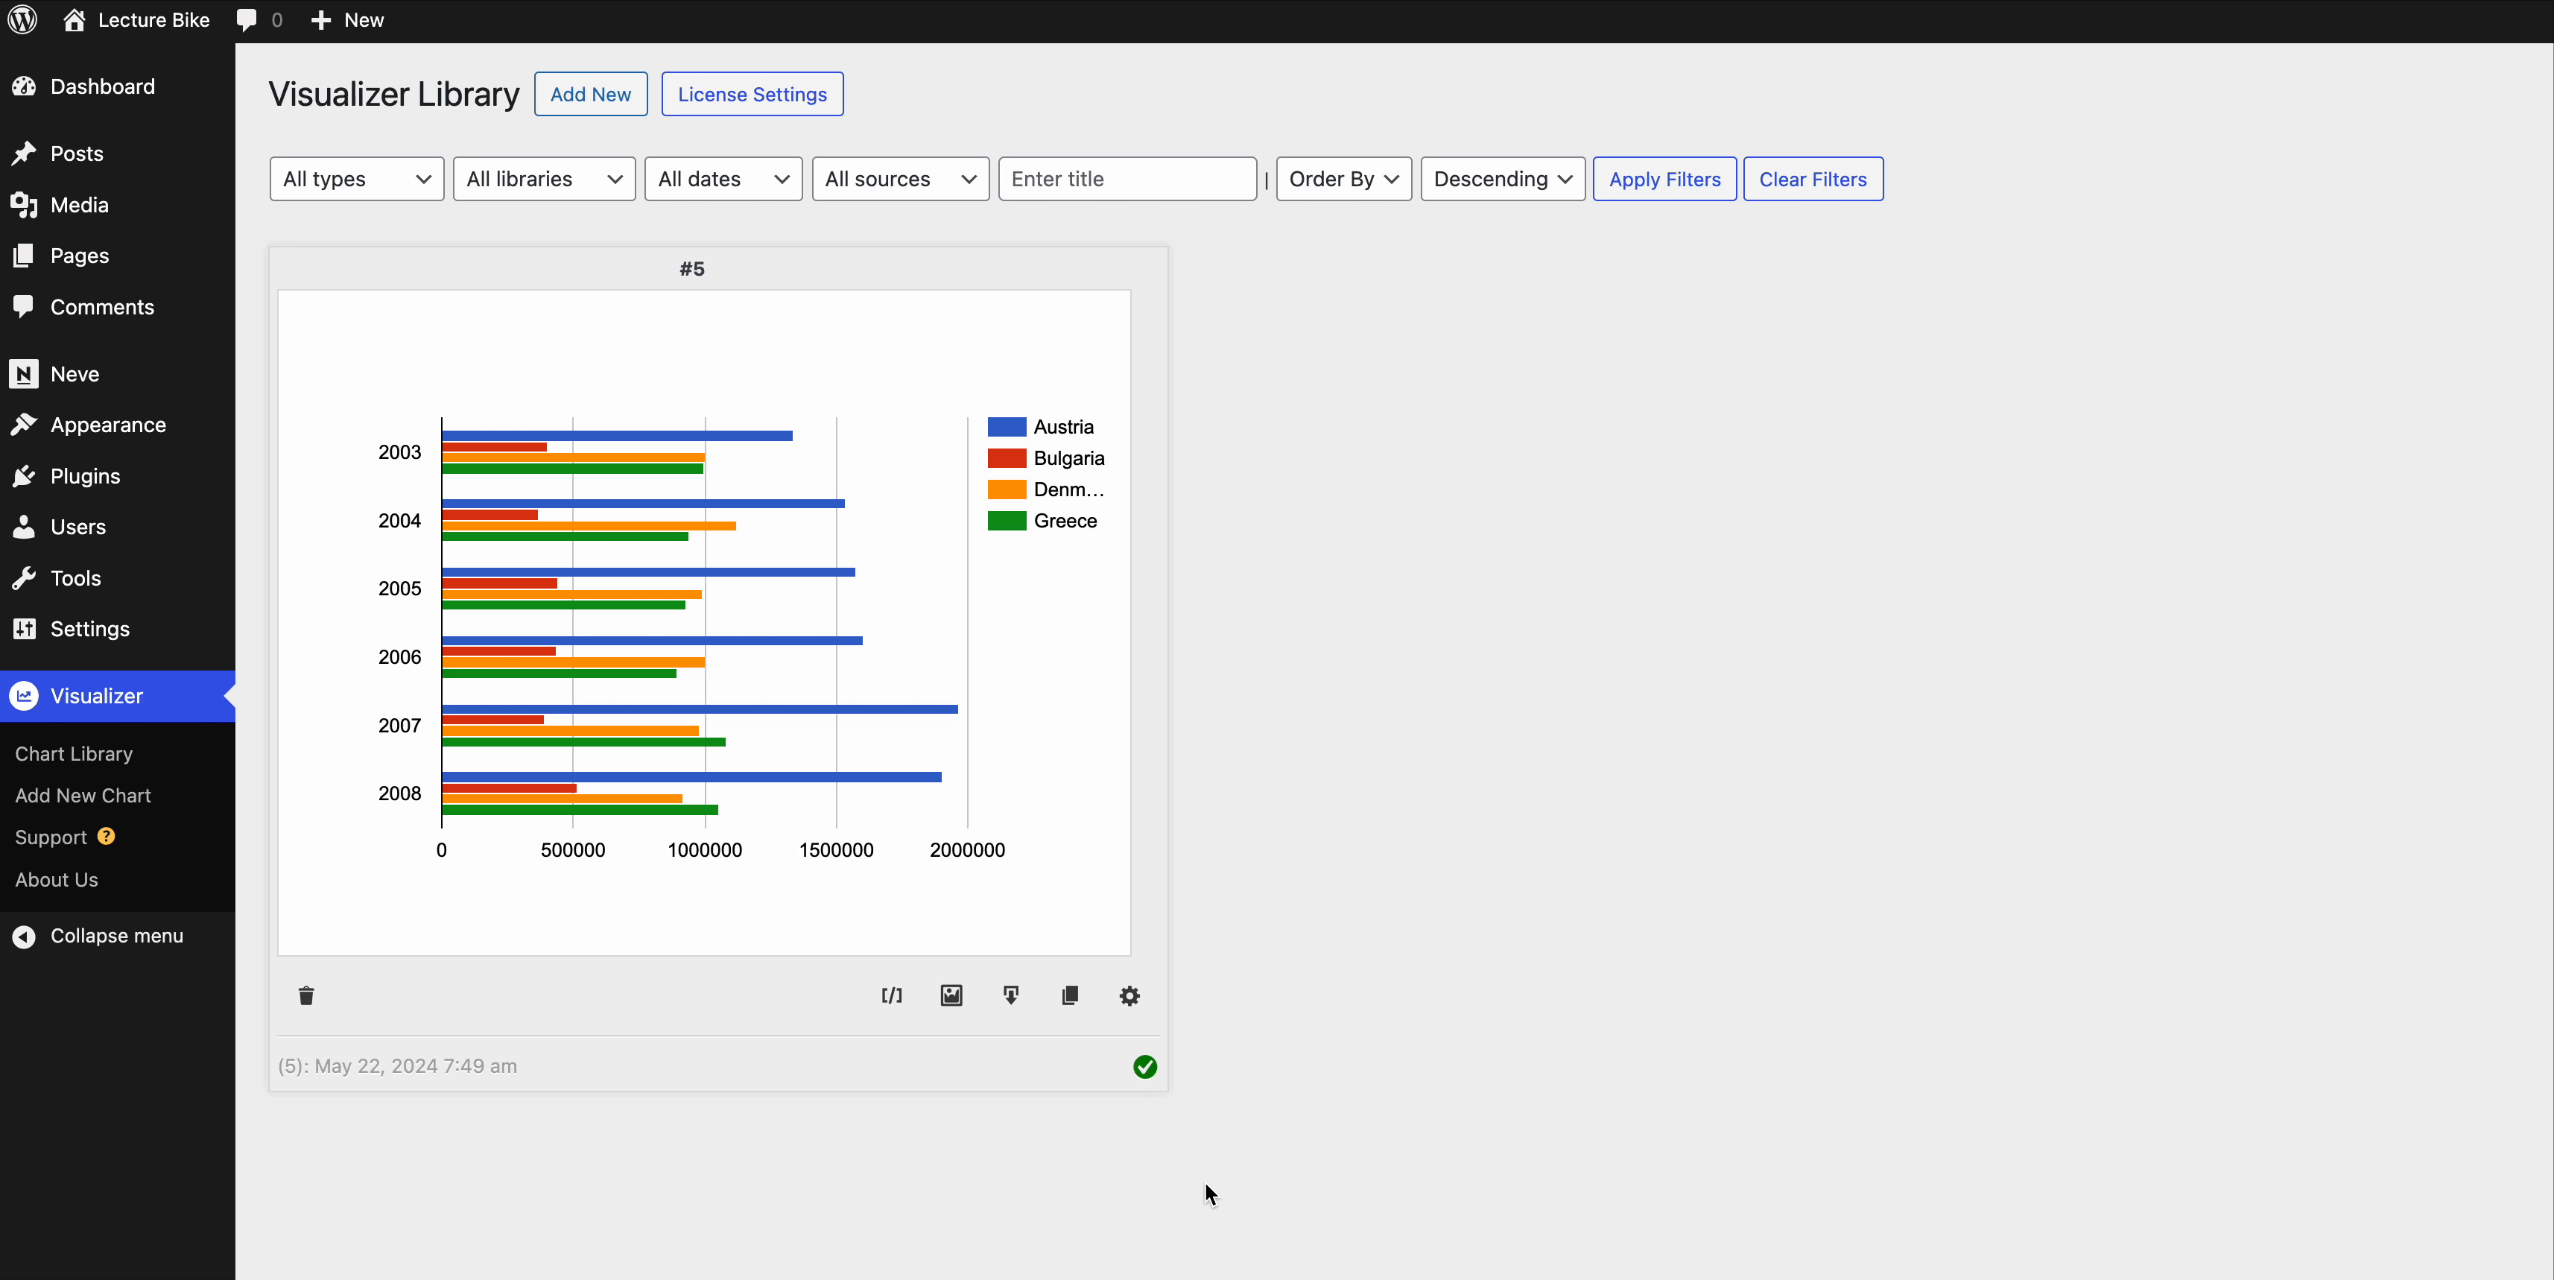Click the green checkmark status icon
Image resolution: width=2554 pixels, height=1280 pixels.
point(1144,1067)
